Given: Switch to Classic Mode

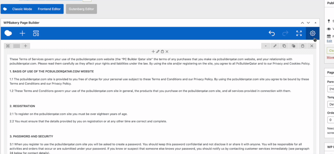Looking at the screenshot, I should [22, 9].
